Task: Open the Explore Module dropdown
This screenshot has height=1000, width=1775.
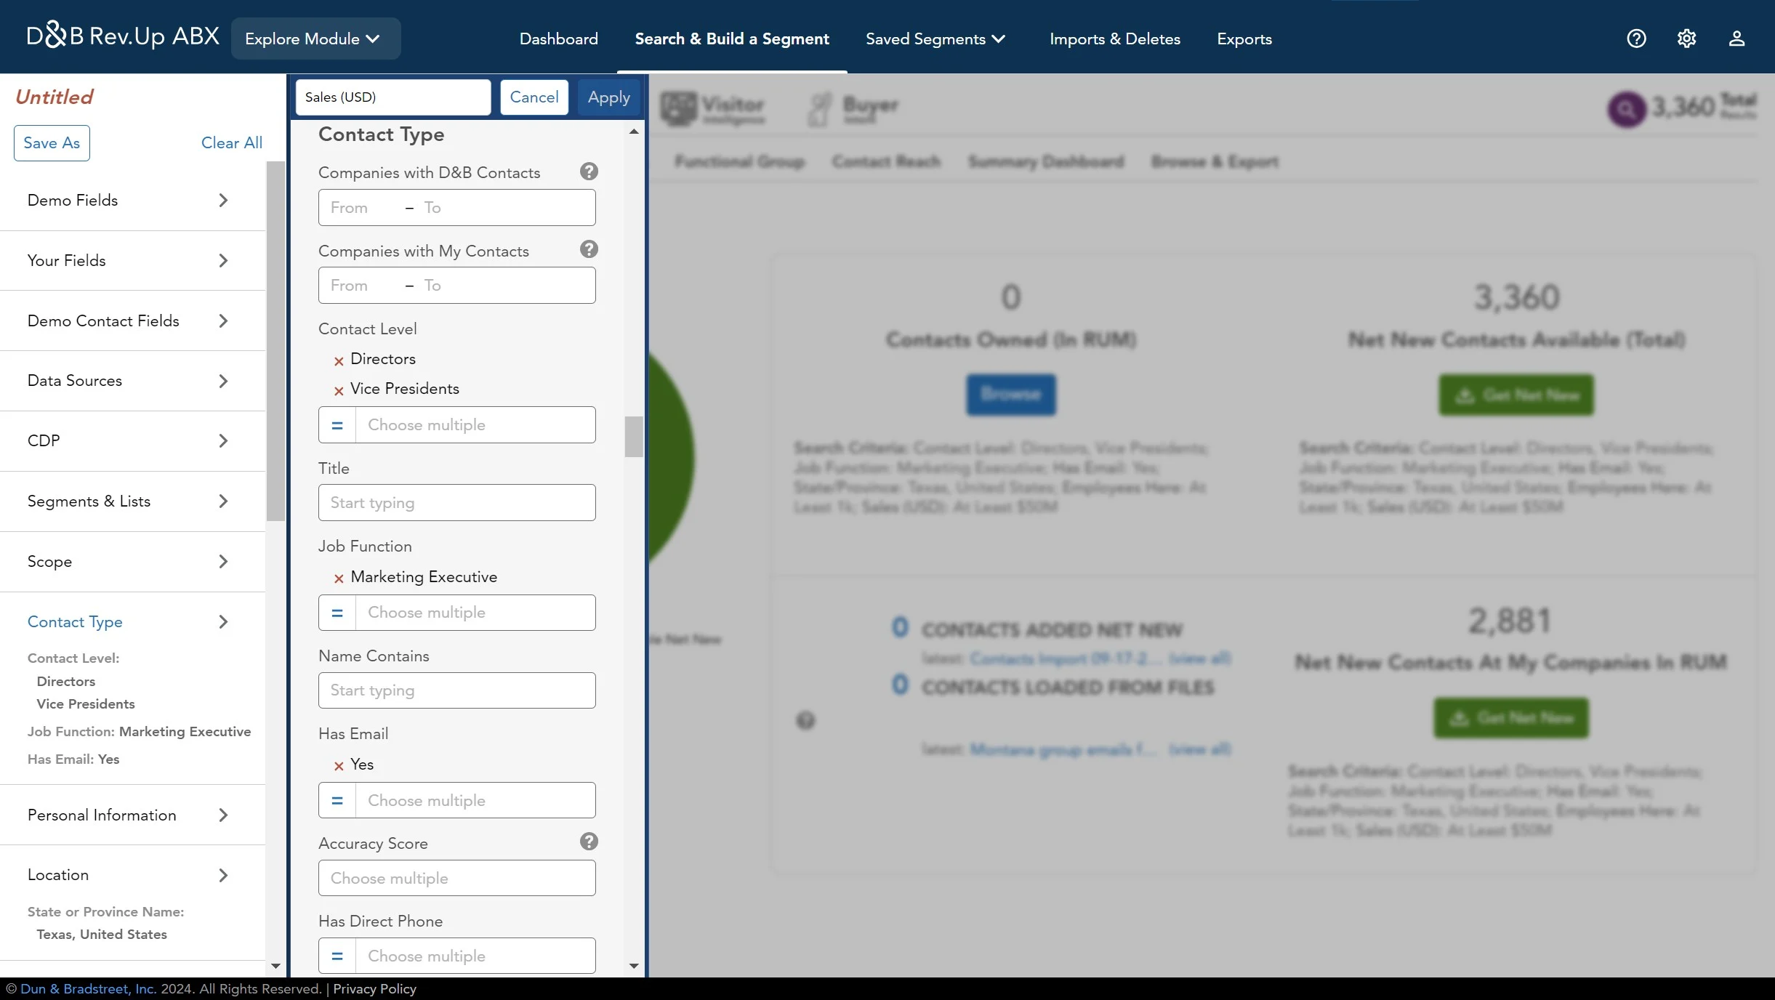Action: point(315,39)
